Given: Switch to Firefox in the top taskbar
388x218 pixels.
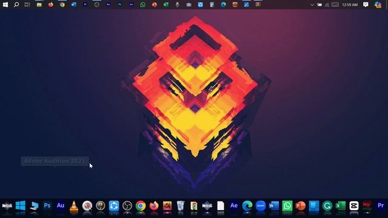Looking at the screenshot, I should pyautogui.click(x=51, y=4).
